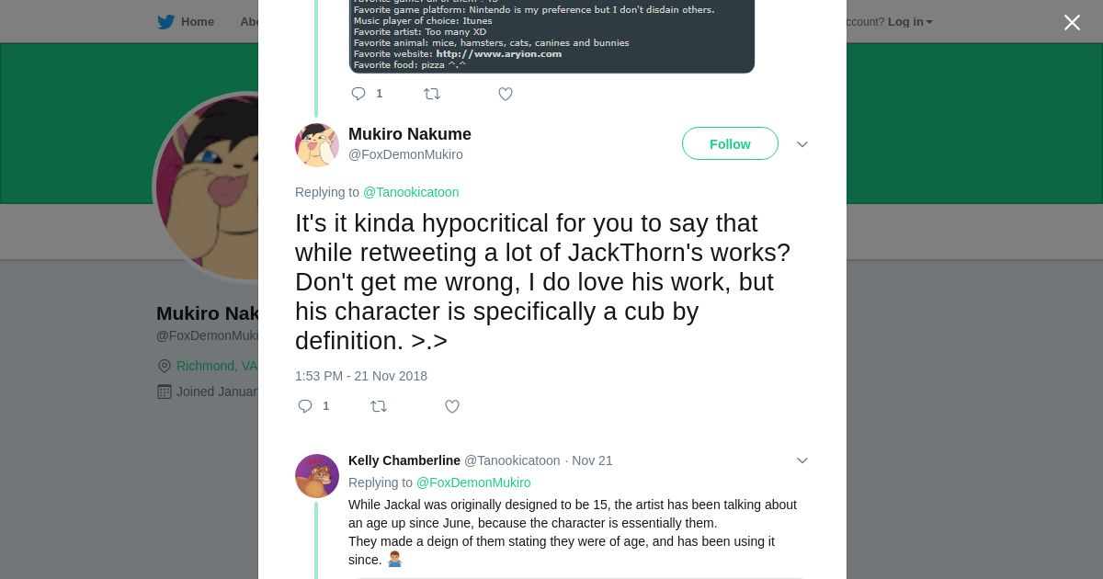Follow Mukiro Nakume

(730, 143)
